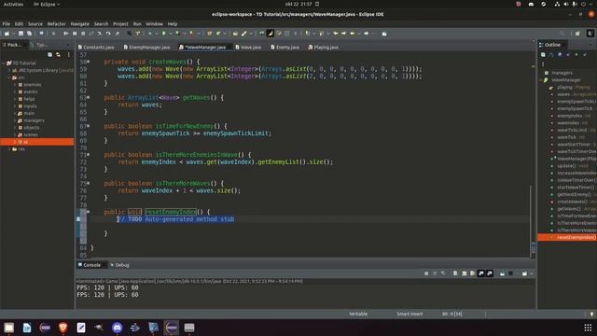Open Discord from the dock
This screenshot has width=597, height=336.
point(117,328)
